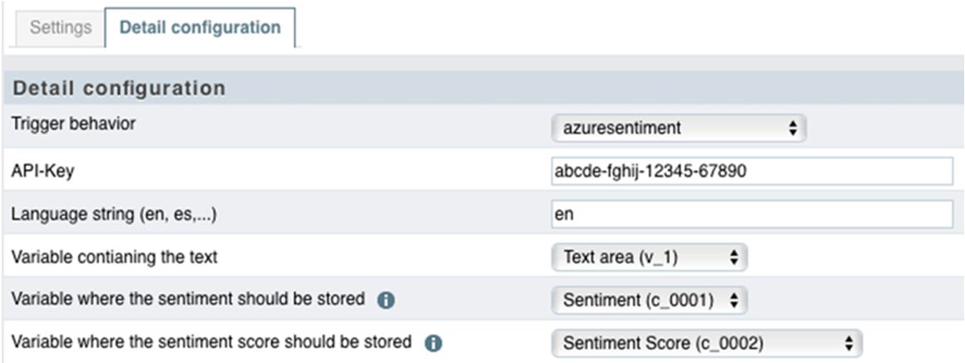Image resolution: width=965 pixels, height=363 pixels.
Task: Open the Sentiment Score (c_0002) dropdown
Action: (707, 344)
